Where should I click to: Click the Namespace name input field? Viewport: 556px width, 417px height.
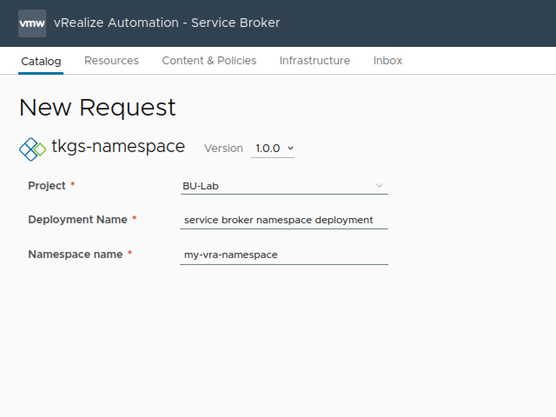pyautogui.click(x=284, y=255)
